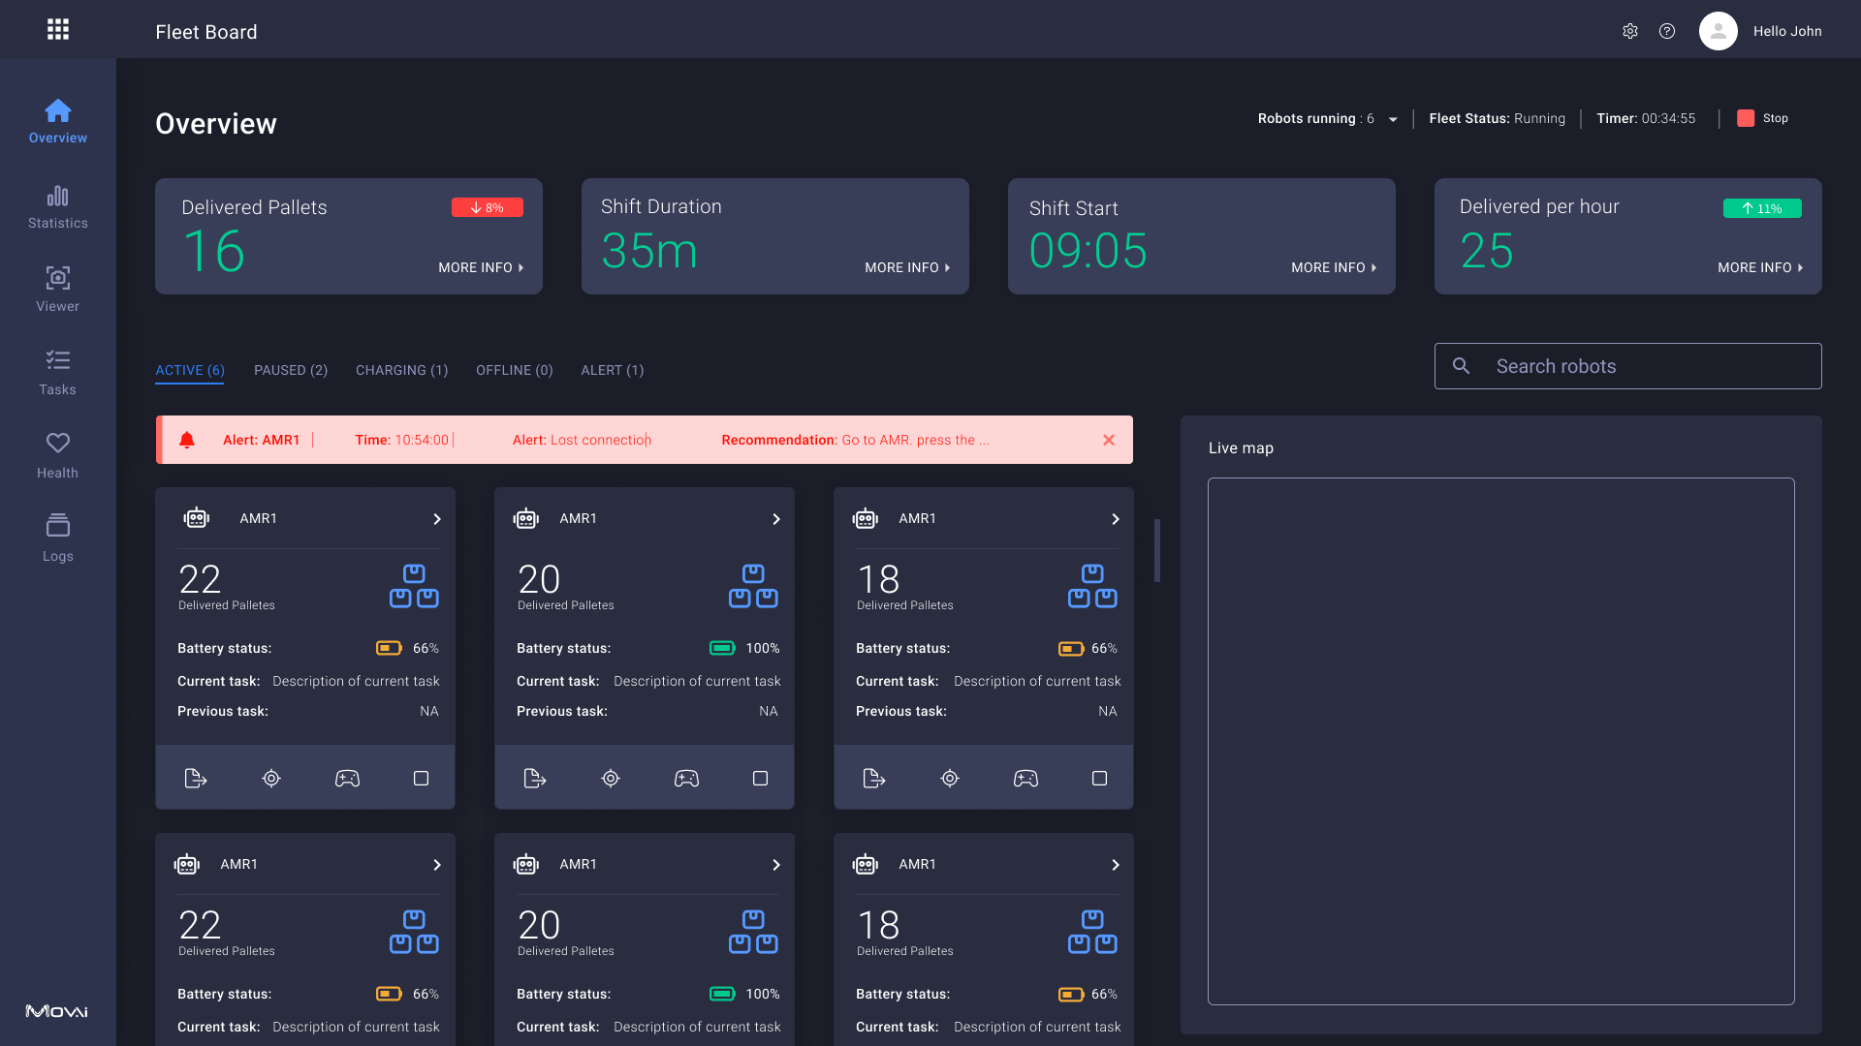The width and height of the screenshot is (1861, 1046).
Task: Click the robot icon of the upper 18 pallets card
Action: pyautogui.click(x=866, y=518)
